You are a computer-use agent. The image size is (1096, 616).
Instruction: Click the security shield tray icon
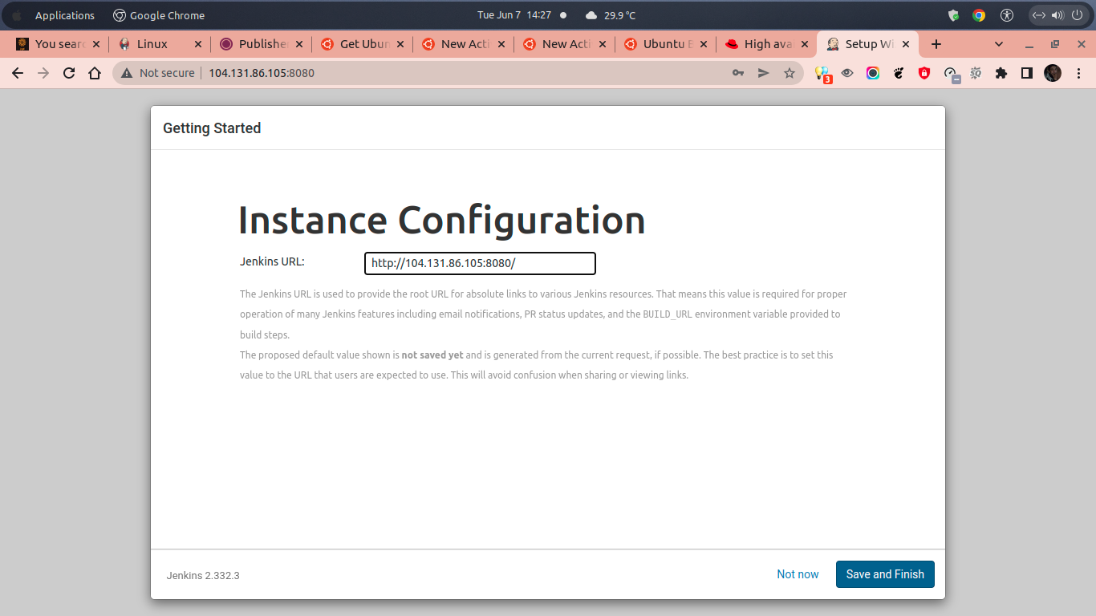(954, 15)
